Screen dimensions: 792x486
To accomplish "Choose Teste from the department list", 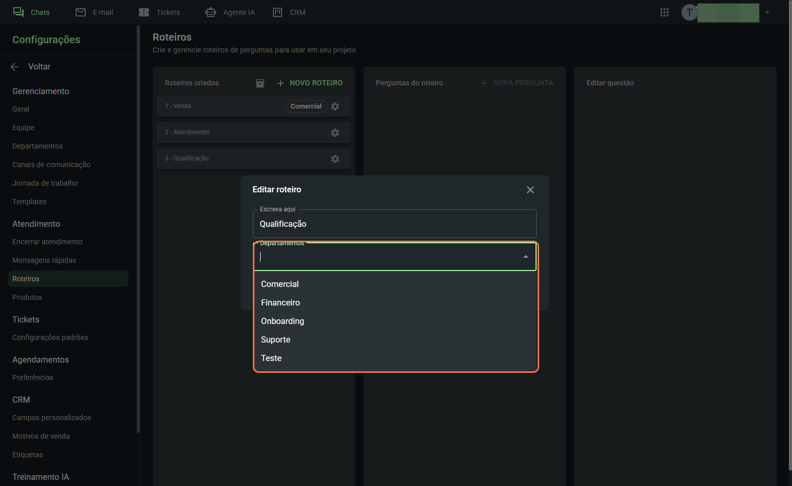I will pyautogui.click(x=396, y=358).
